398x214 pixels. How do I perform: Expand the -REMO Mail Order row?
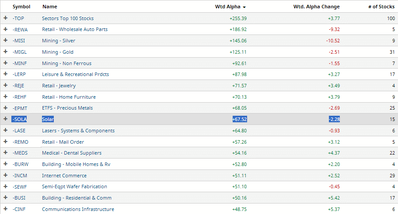[5, 142]
